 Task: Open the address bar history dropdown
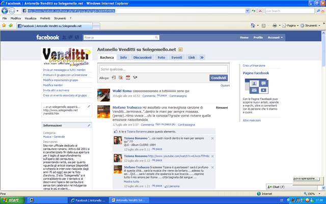tap(248, 11)
